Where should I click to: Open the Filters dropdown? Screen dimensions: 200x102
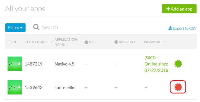click(15, 28)
